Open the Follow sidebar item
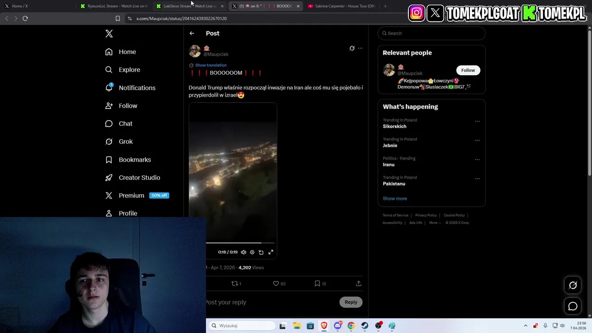 point(121,106)
